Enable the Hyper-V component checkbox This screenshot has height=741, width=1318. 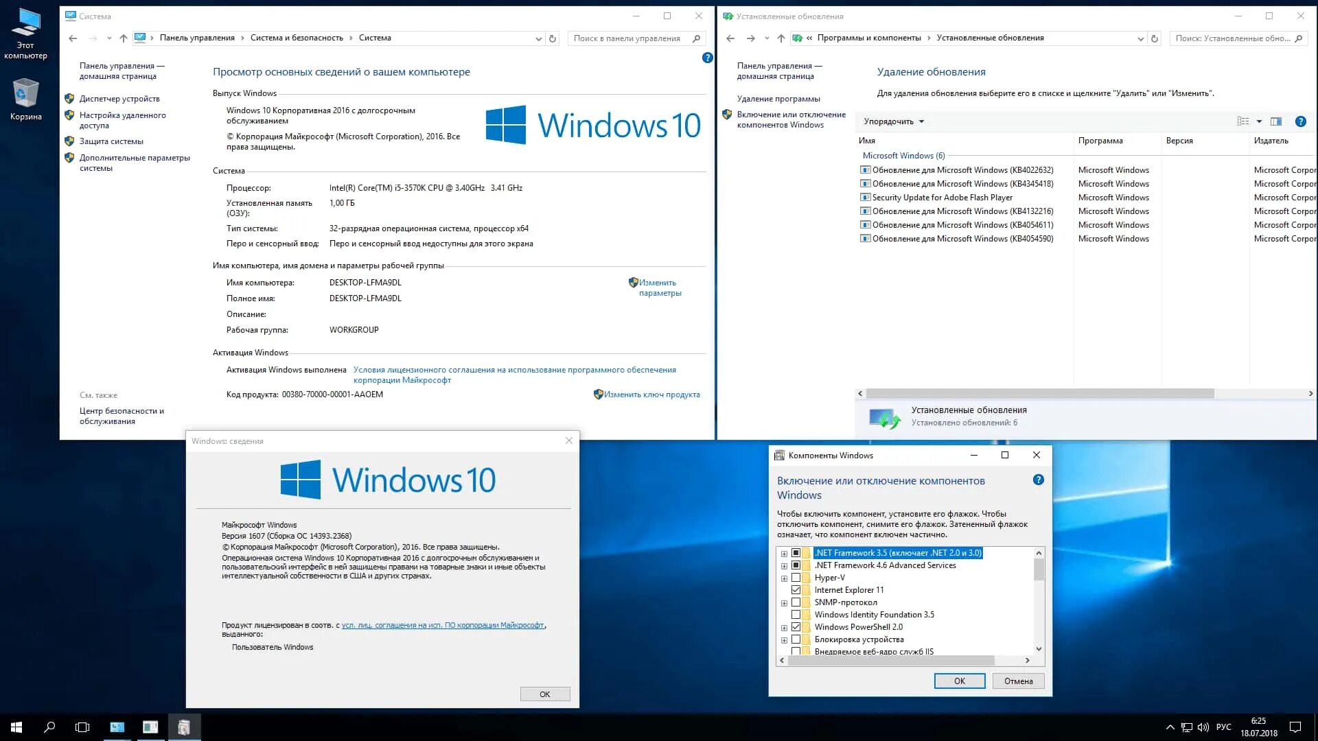[x=796, y=578]
